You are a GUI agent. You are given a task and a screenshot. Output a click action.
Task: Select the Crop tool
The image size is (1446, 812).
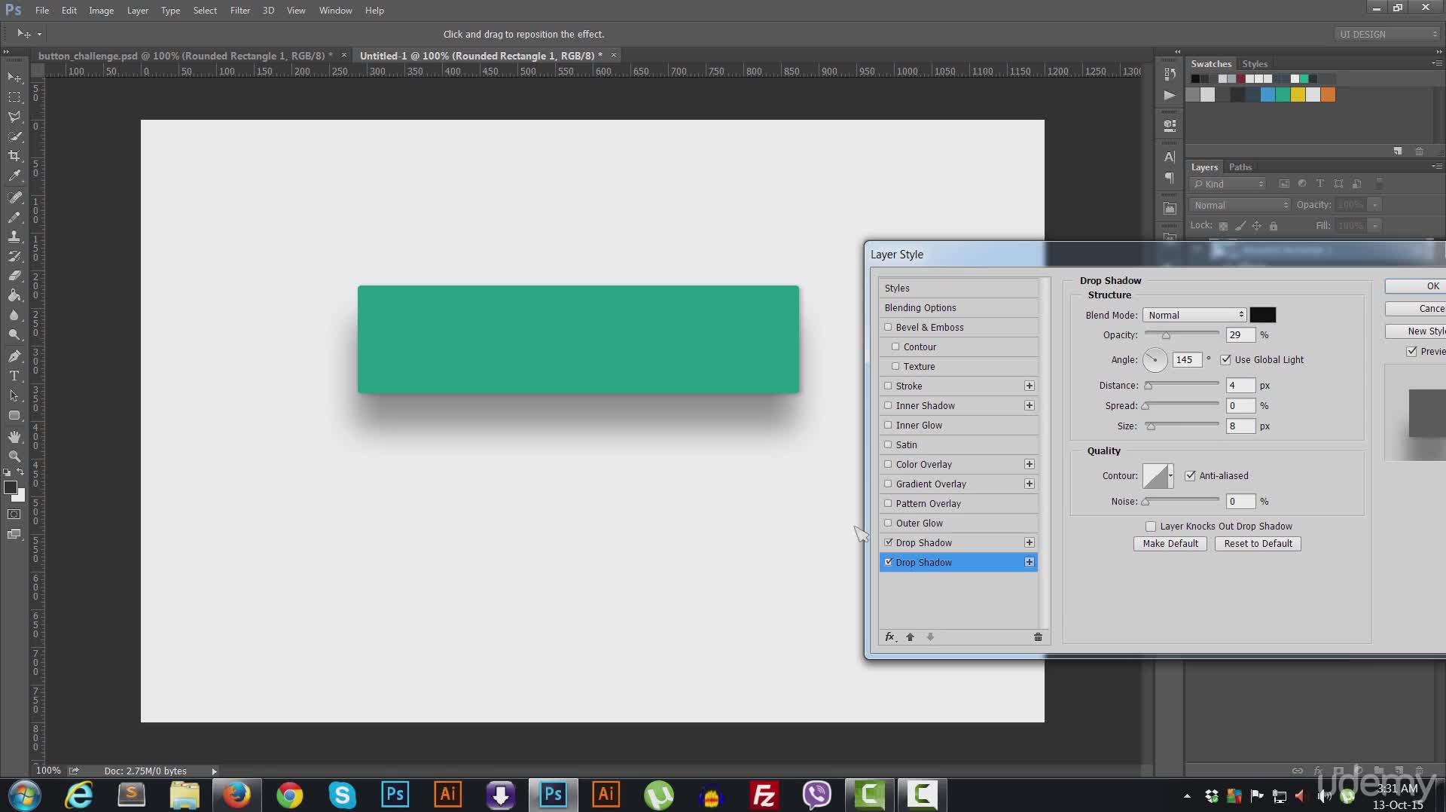pos(14,156)
